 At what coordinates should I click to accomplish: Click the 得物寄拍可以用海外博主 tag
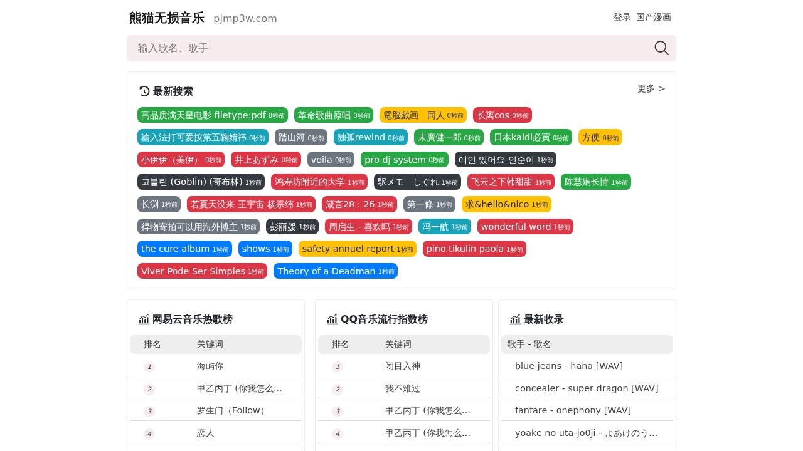point(198,227)
